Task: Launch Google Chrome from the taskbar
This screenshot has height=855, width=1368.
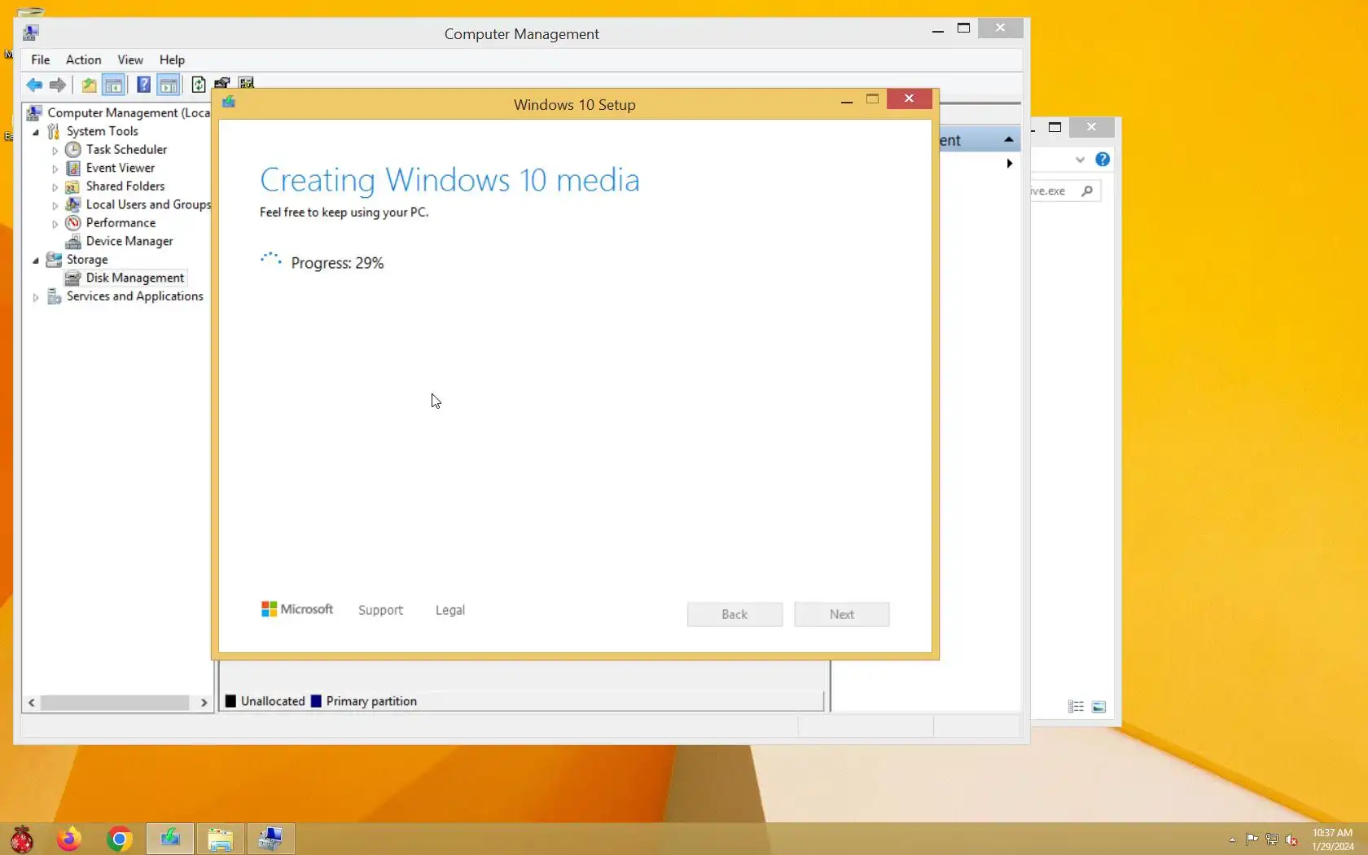Action: pos(119,839)
